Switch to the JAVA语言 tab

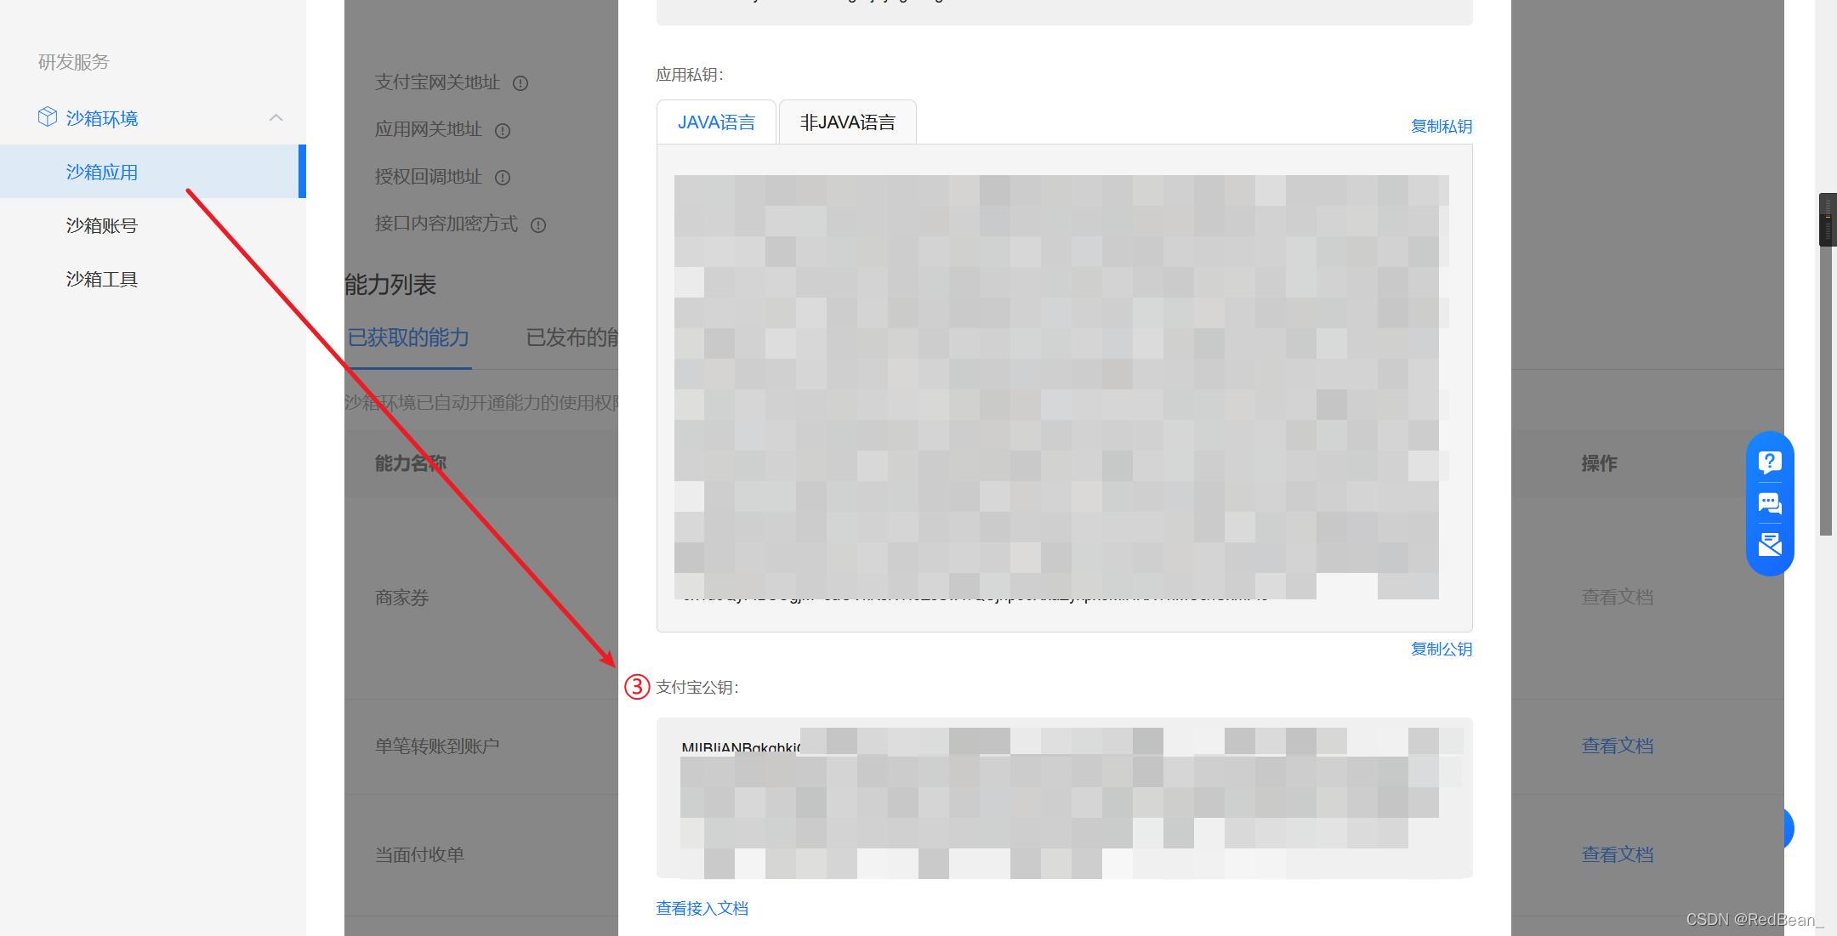click(x=716, y=122)
